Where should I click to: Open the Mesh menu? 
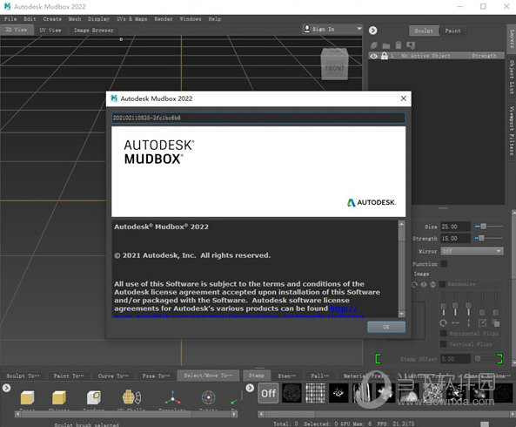pyautogui.click(x=75, y=19)
